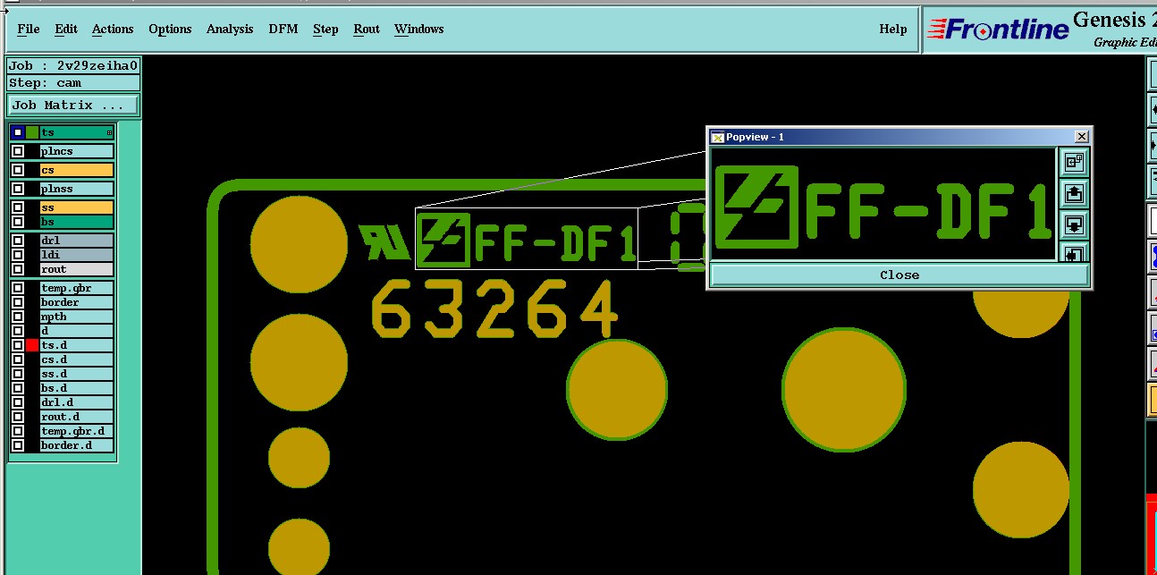The image size is (1157, 575).
Task: Select the rout layer name
Action: tap(77, 269)
